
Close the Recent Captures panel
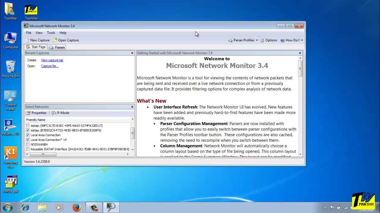132,53
